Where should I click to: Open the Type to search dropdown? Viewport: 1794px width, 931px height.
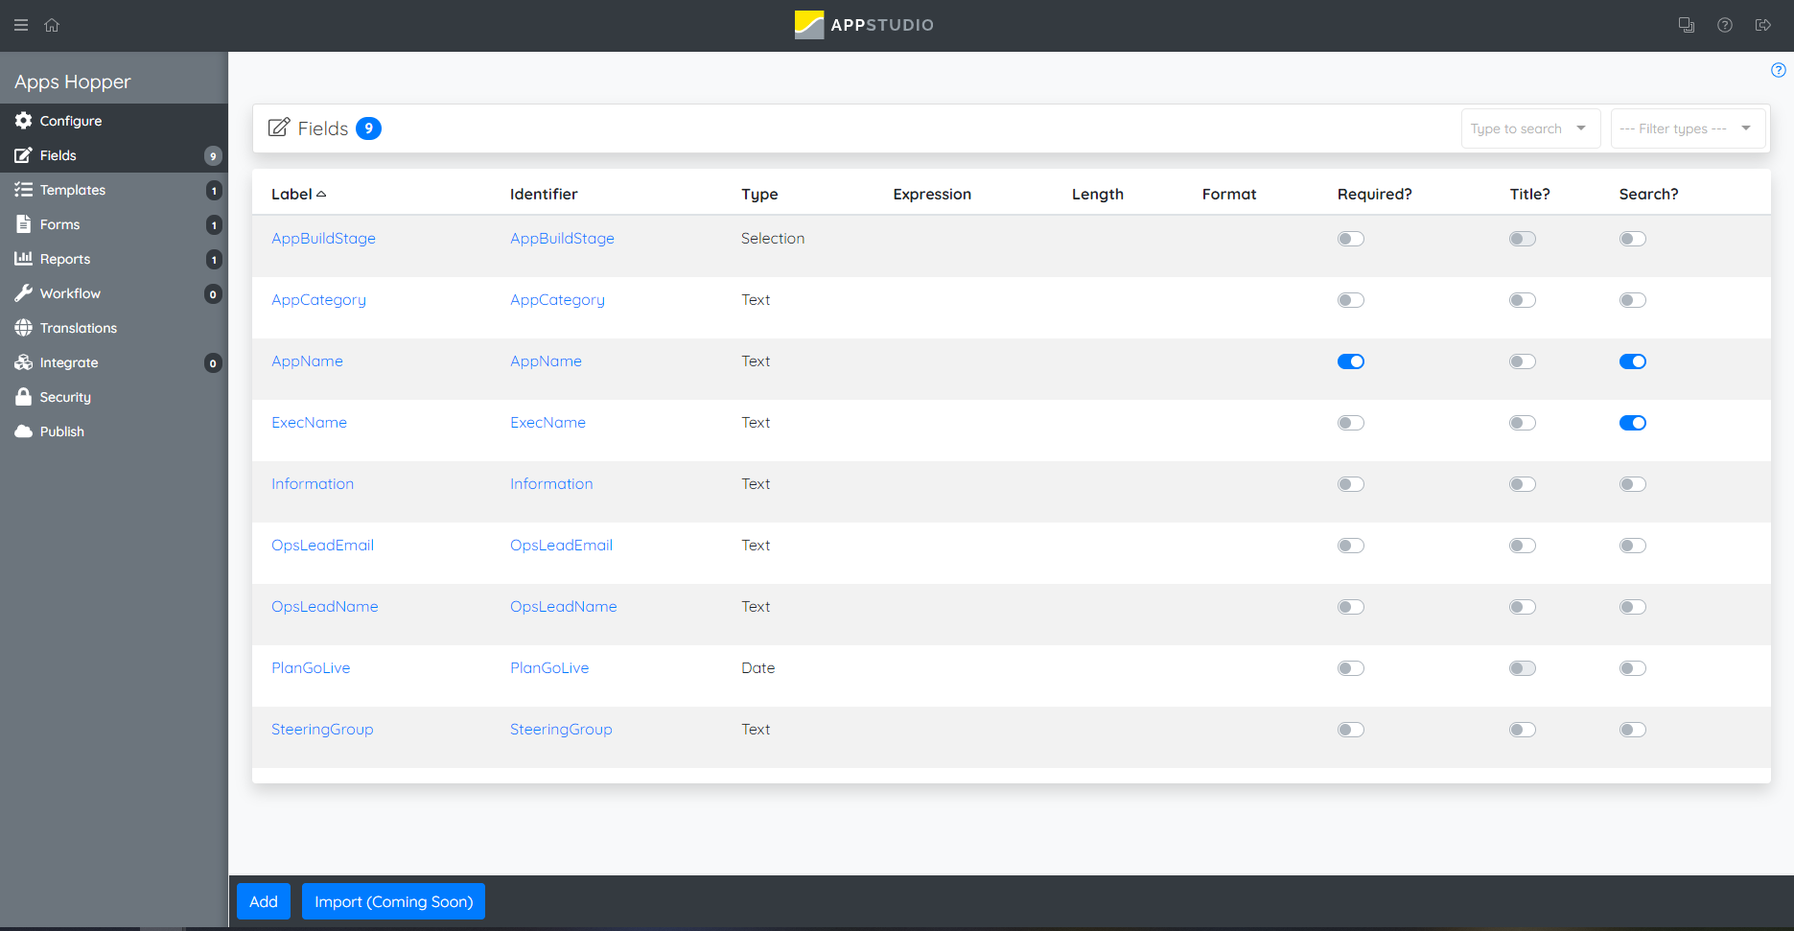(1530, 128)
